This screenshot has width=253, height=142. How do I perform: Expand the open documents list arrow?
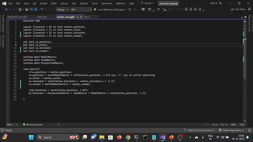(242, 17)
